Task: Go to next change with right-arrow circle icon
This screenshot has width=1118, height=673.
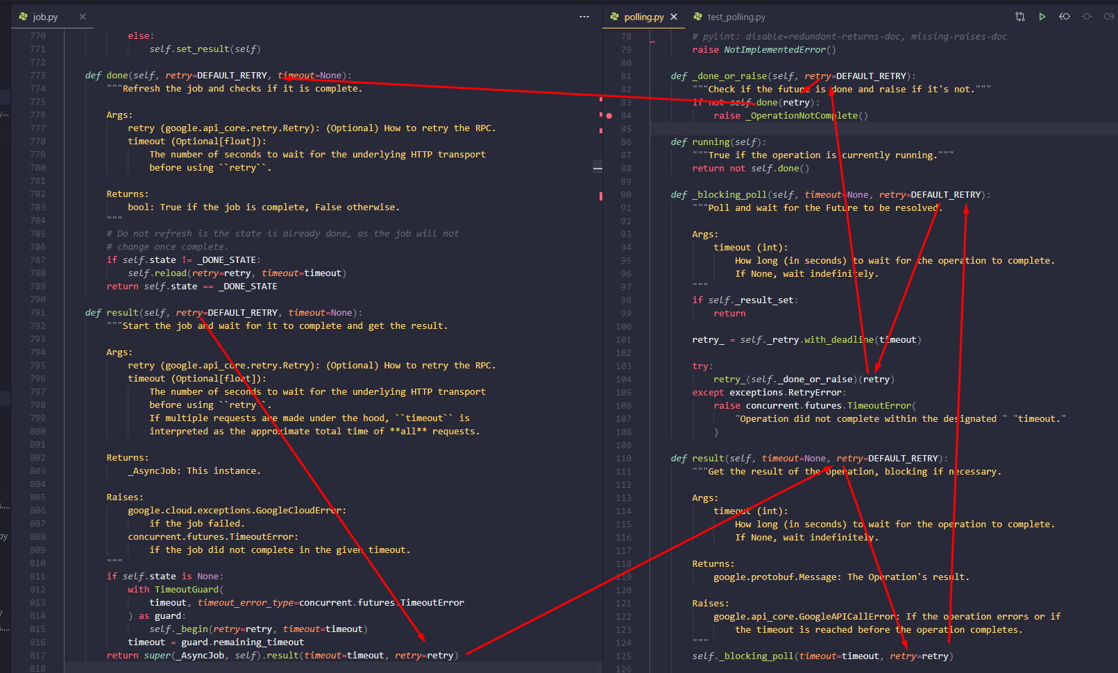Action: coord(1109,17)
